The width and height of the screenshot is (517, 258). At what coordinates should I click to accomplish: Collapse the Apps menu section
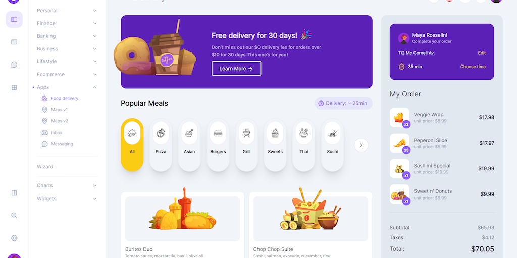tap(67, 87)
